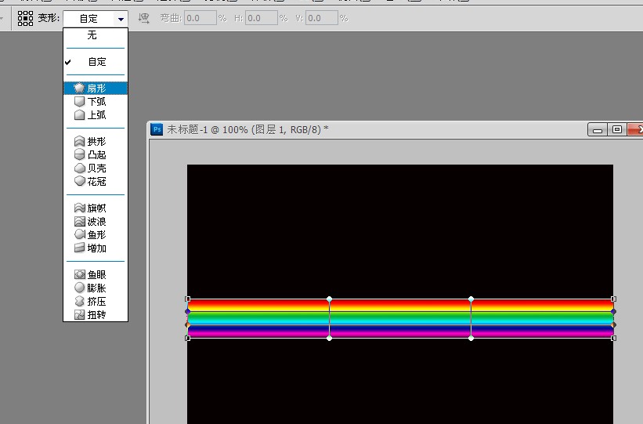Choose the 上弧 warp style
Screen dimensions: 643x424
[x=96, y=115]
